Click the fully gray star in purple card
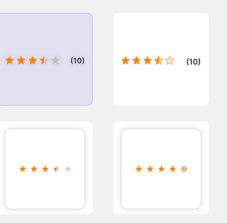This screenshot has height=223, width=227. coord(56,60)
